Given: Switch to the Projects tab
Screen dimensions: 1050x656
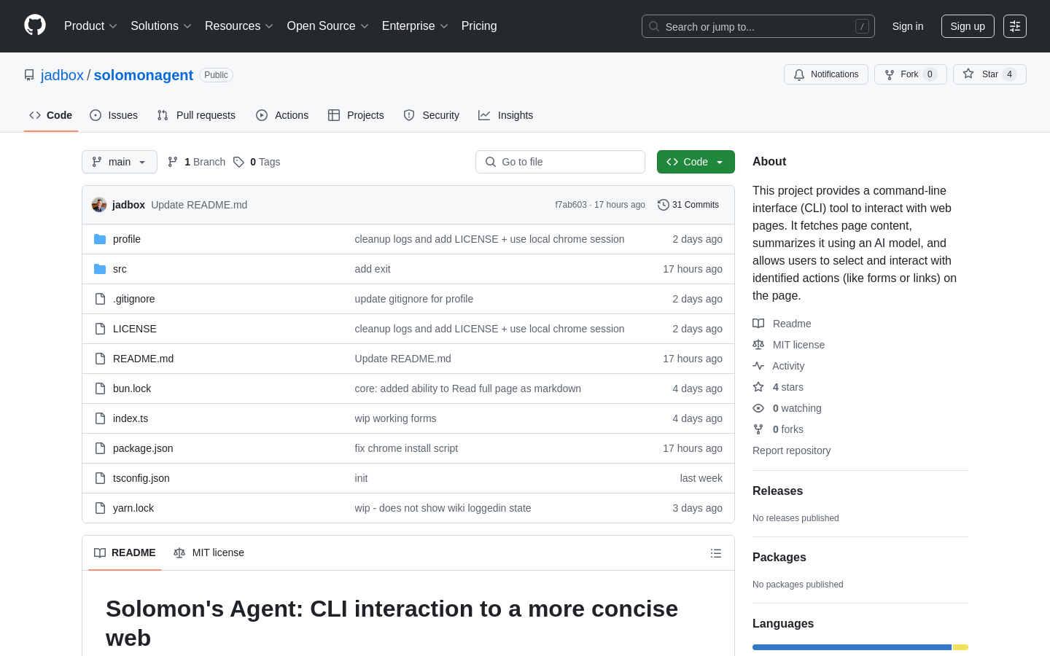Looking at the screenshot, I should (x=356, y=115).
